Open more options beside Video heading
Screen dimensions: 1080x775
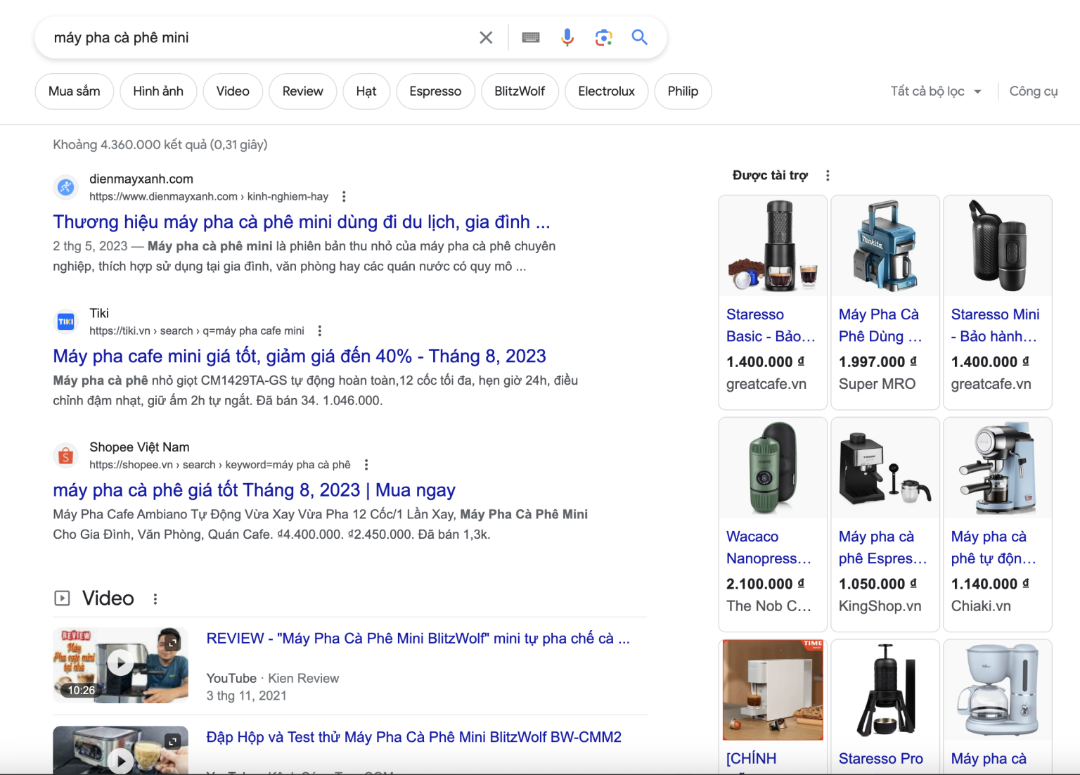pos(155,598)
